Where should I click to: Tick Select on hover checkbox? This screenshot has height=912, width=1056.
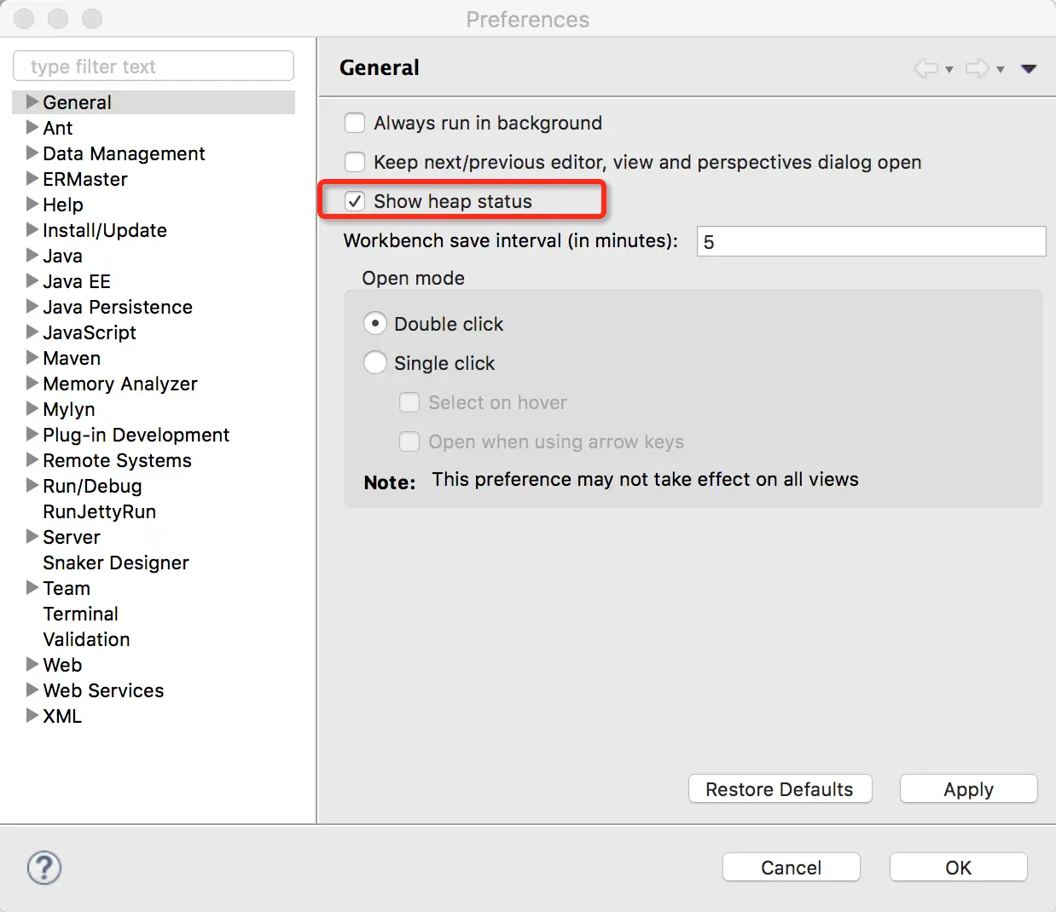click(x=409, y=402)
